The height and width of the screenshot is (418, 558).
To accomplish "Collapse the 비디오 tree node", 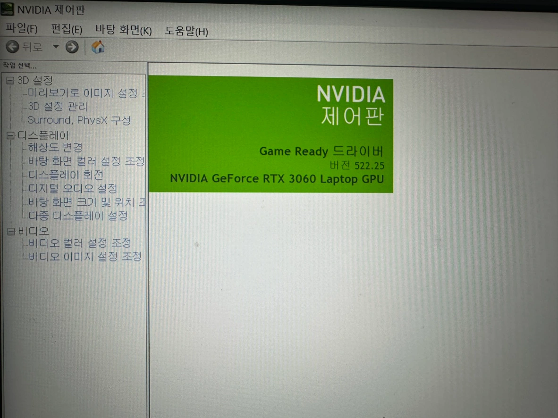I will [x=11, y=232].
